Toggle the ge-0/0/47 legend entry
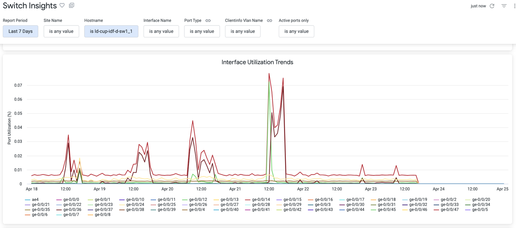 click(449, 210)
